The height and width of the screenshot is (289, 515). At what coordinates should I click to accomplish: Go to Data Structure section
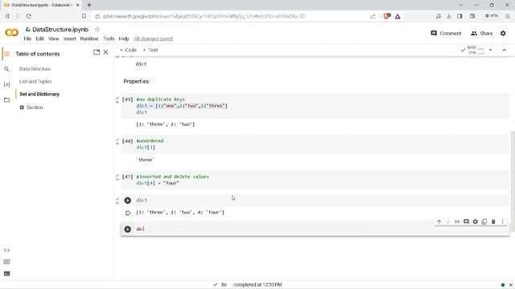pyautogui.click(x=35, y=69)
